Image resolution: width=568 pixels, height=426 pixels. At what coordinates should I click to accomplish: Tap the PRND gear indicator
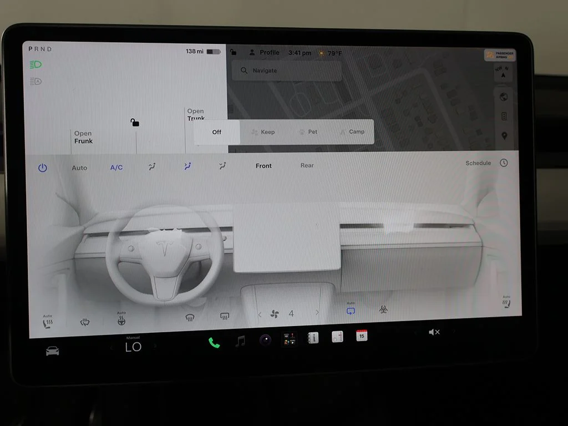click(40, 49)
